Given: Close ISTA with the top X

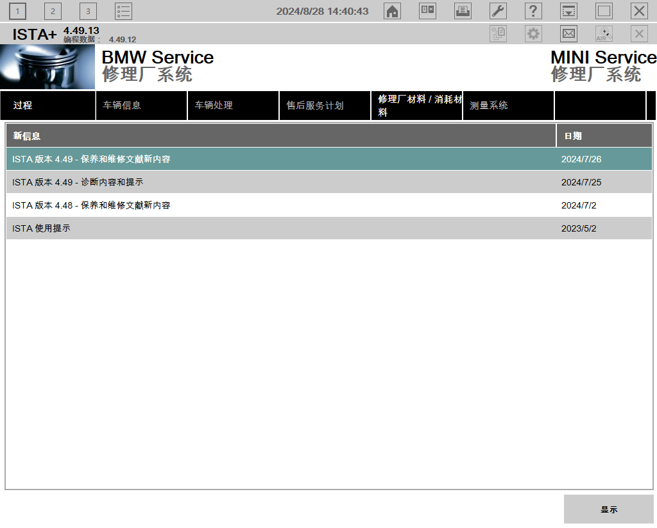Looking at the screenshot, I should point(640,12).
